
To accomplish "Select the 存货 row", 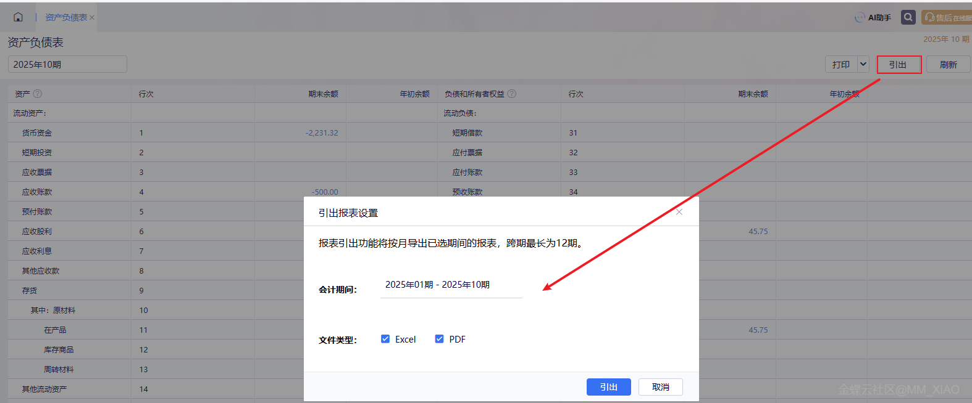I will 30,291.
